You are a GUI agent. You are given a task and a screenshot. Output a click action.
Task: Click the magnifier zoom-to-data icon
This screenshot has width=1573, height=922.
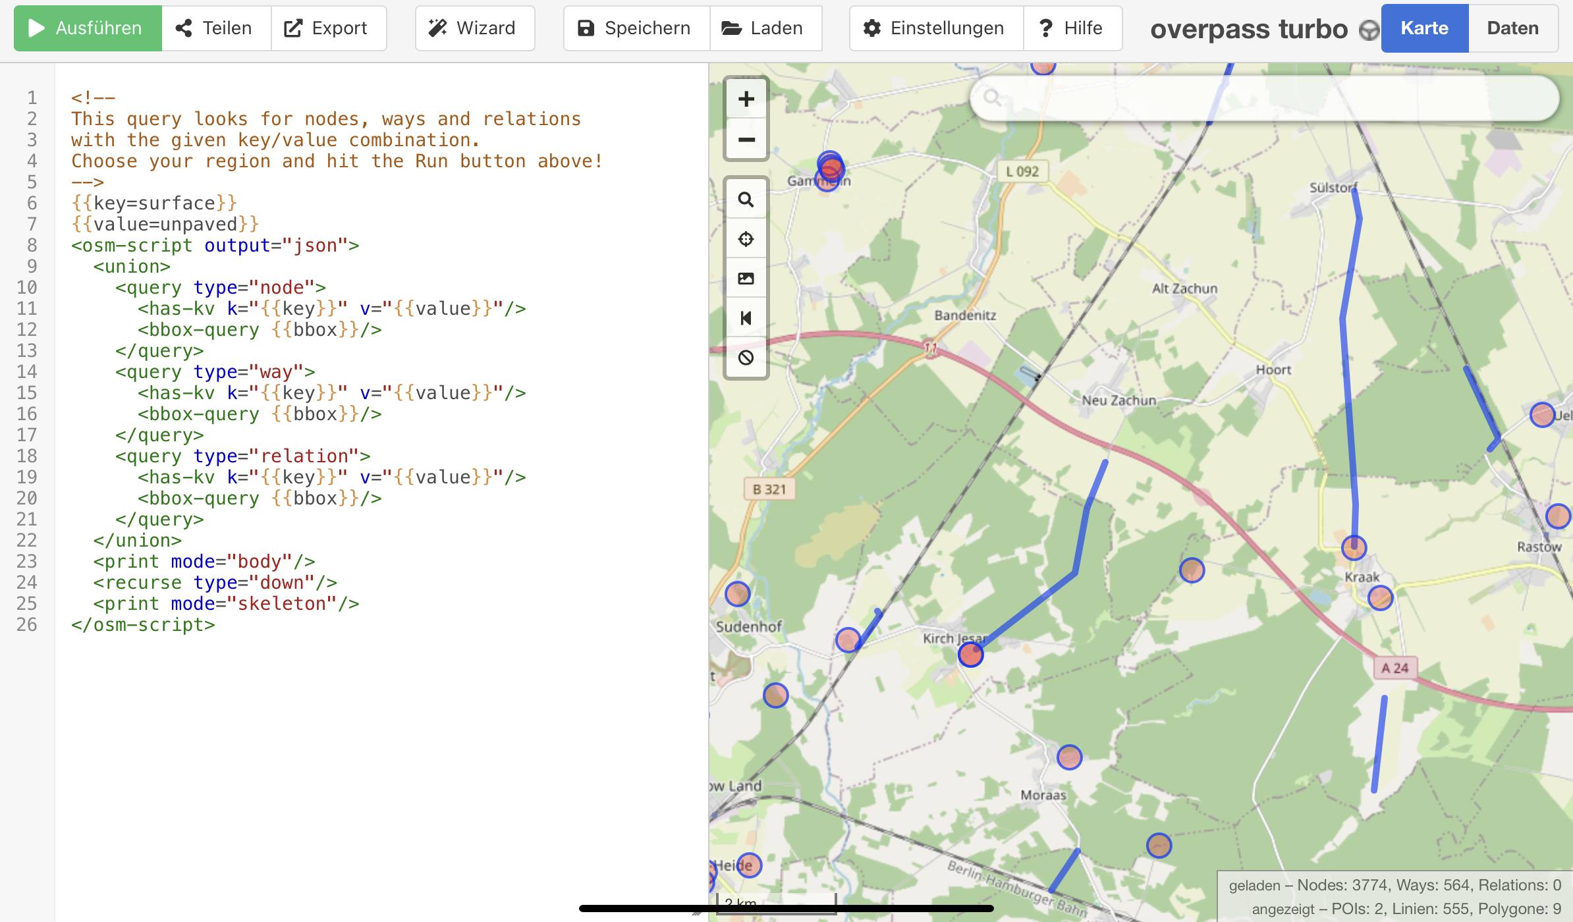pos(746,200)
